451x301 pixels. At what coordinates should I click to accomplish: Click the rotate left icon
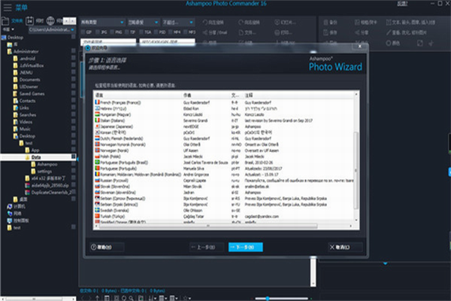(x=204, y=23)
